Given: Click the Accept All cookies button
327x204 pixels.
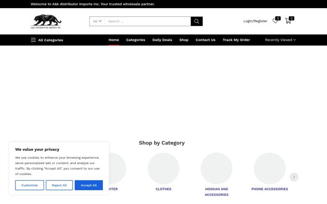Looking at the screenshot, I should click(89, 185).
